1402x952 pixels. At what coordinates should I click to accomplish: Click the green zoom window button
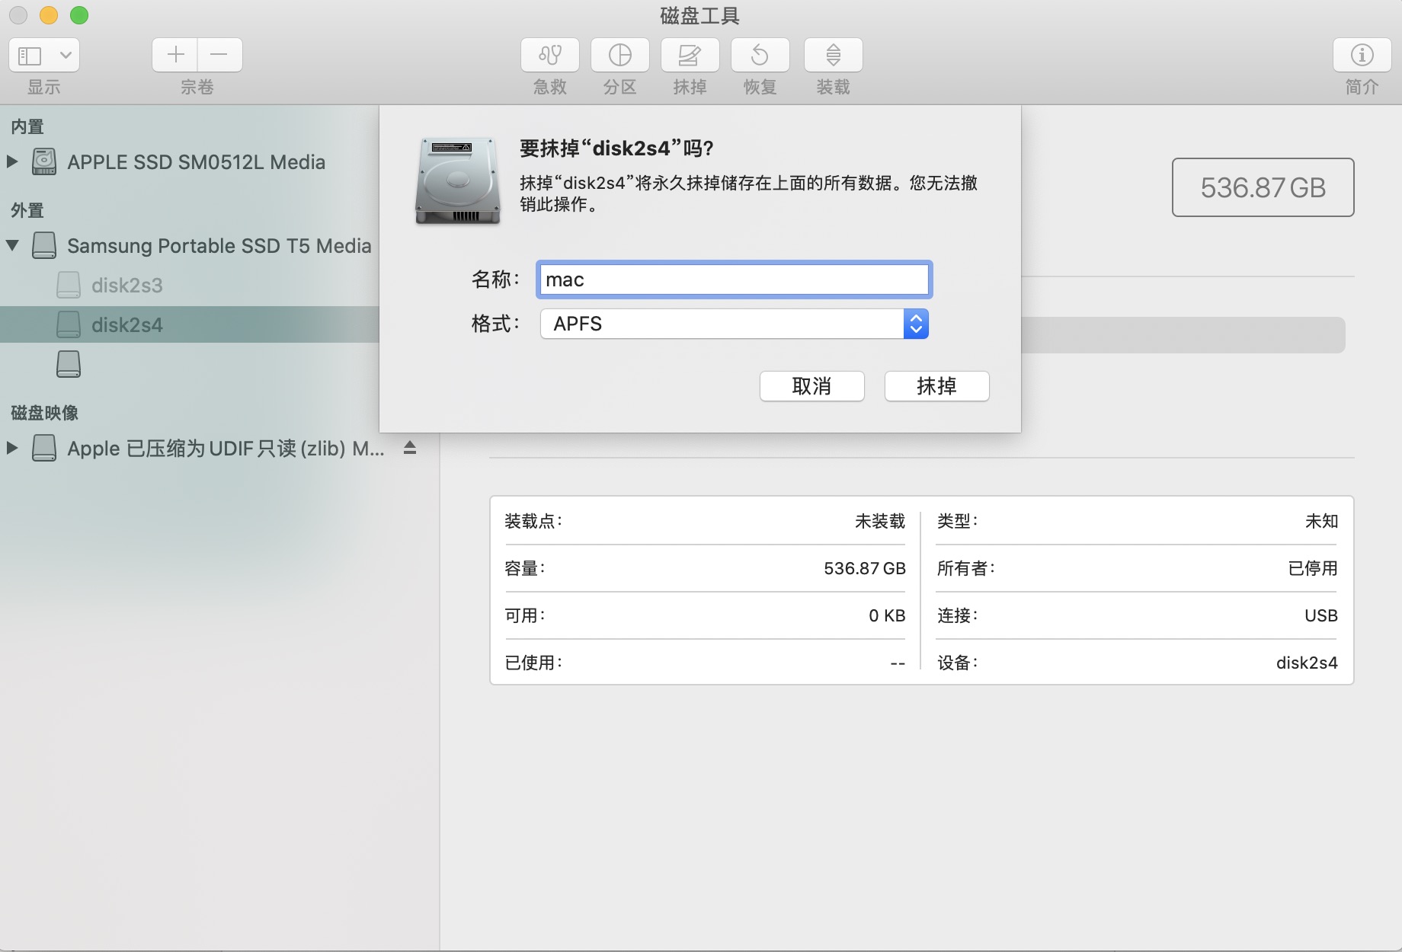(x=79, y=15)
